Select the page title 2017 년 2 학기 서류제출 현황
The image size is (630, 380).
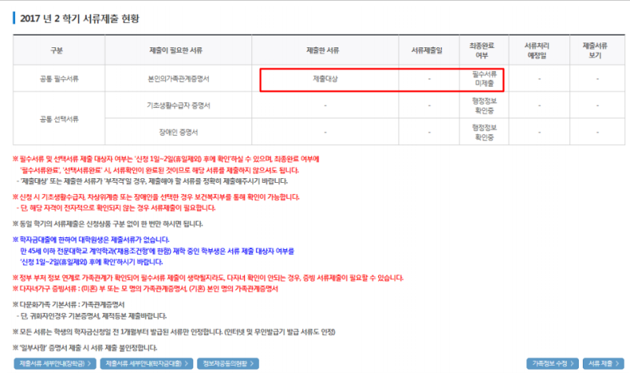80,18
